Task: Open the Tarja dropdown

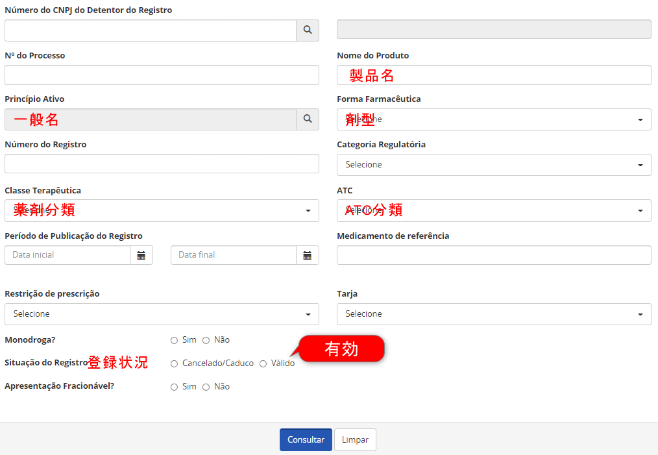Action: [x=494, y=314]
